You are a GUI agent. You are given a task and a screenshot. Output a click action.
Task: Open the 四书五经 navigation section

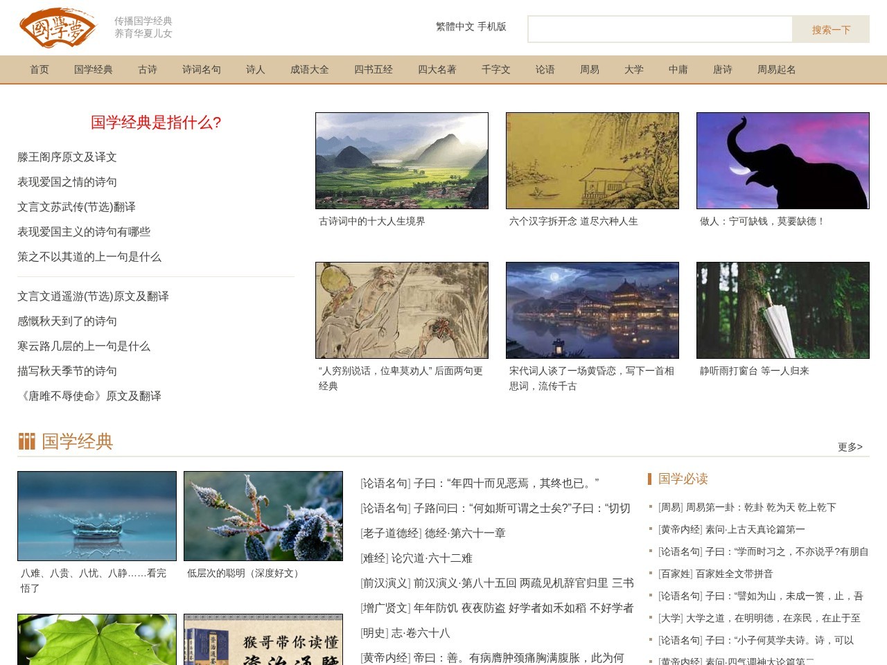[x=372, y=69]
